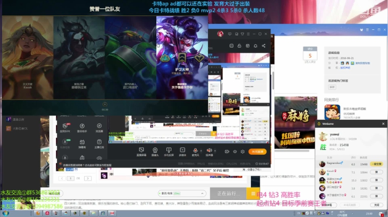Click the 正在运行 running button
The image size is (388, 217).
pos(228,193)
